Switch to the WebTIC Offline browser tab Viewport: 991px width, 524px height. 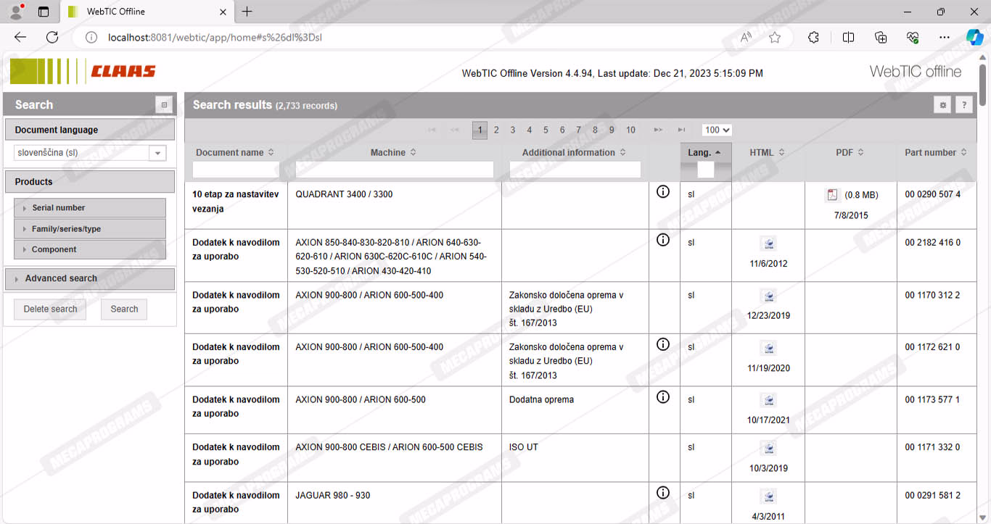click(x=144, y=12)
